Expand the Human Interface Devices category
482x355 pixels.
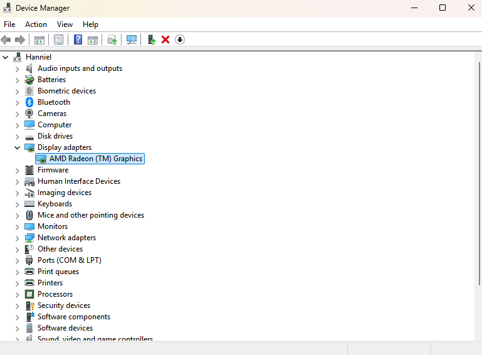click(x=17, y=182)
